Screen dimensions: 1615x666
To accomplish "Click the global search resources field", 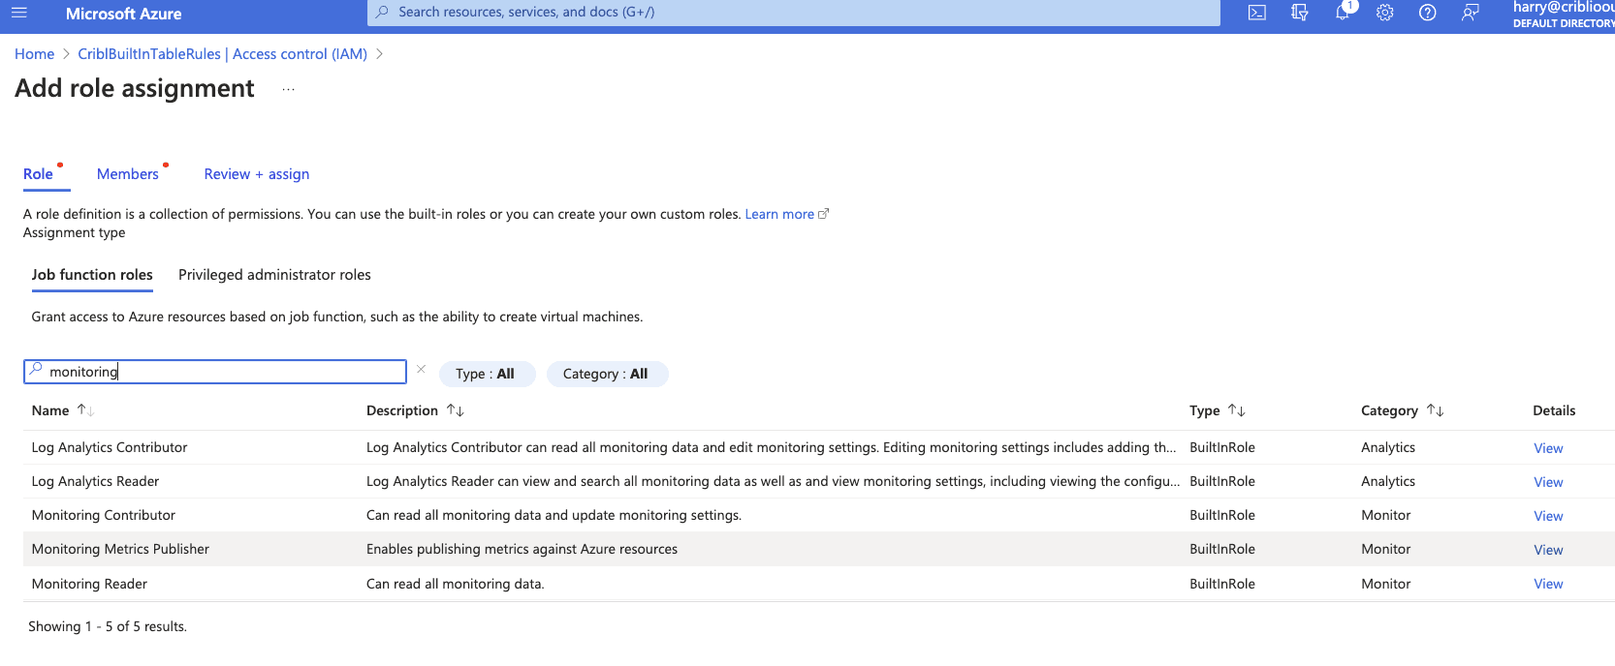I will point(793,13).
